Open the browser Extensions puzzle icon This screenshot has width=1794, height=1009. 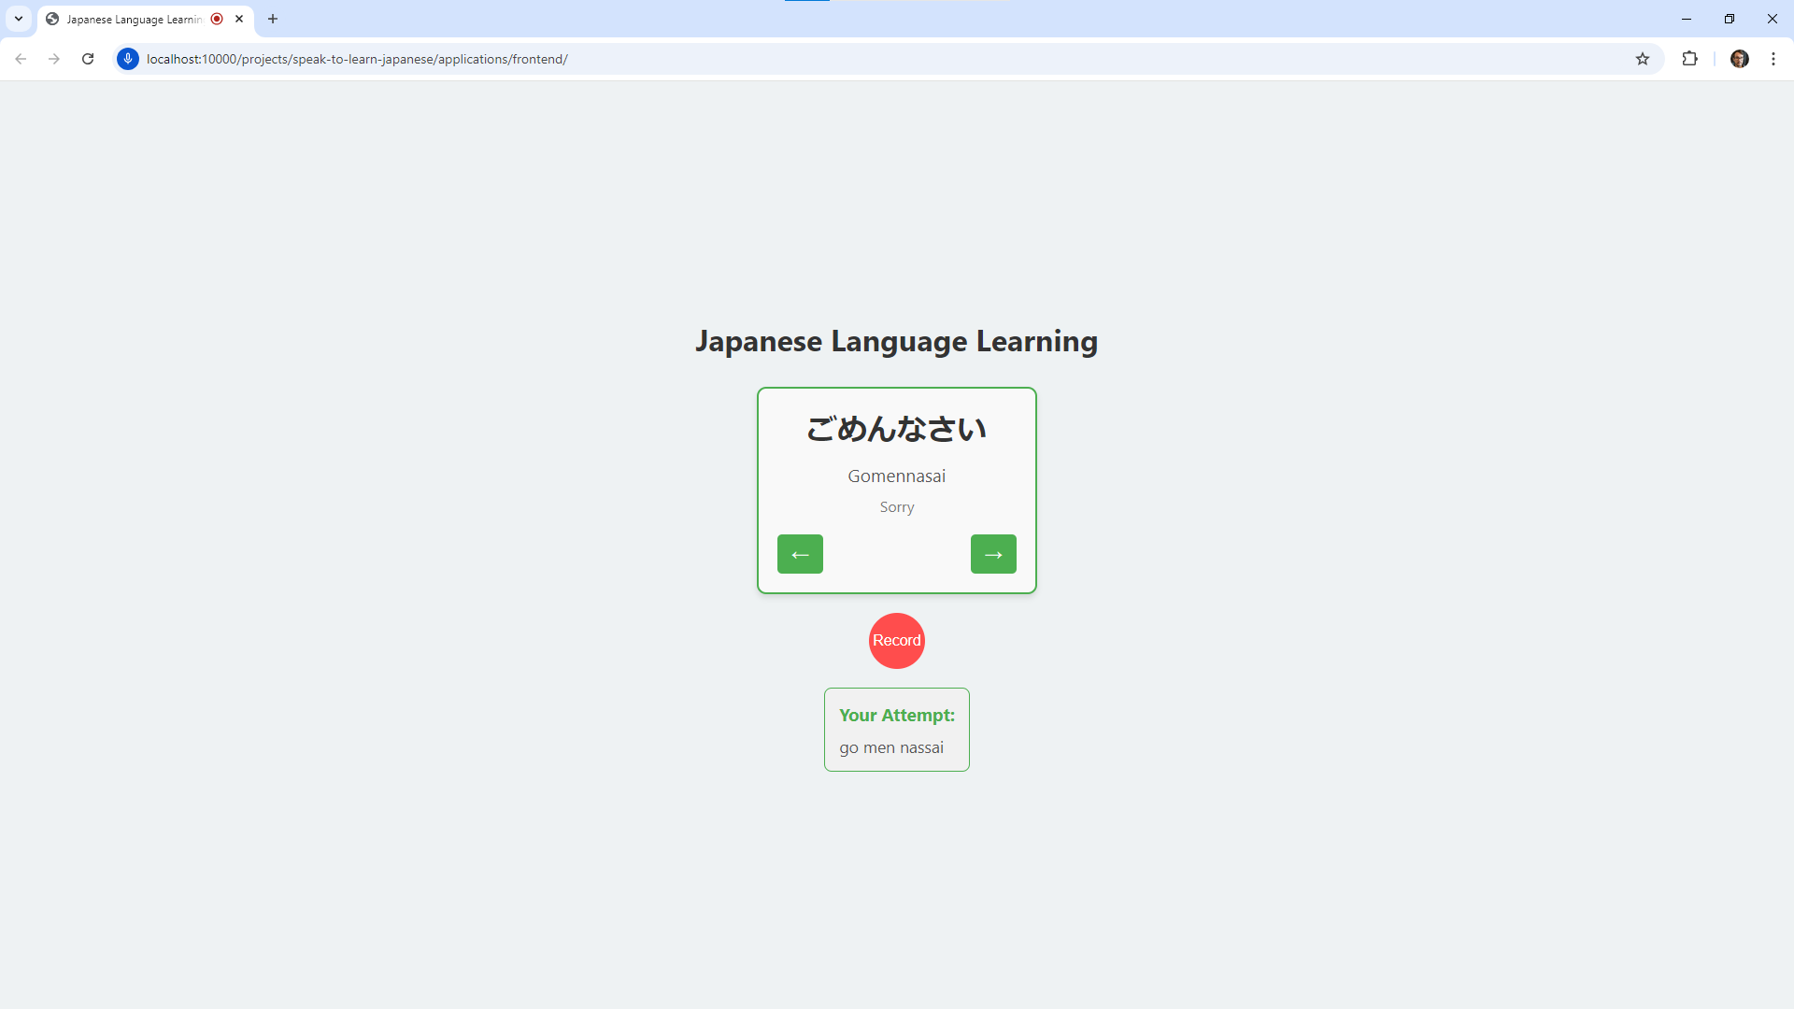coord(1689,59)
